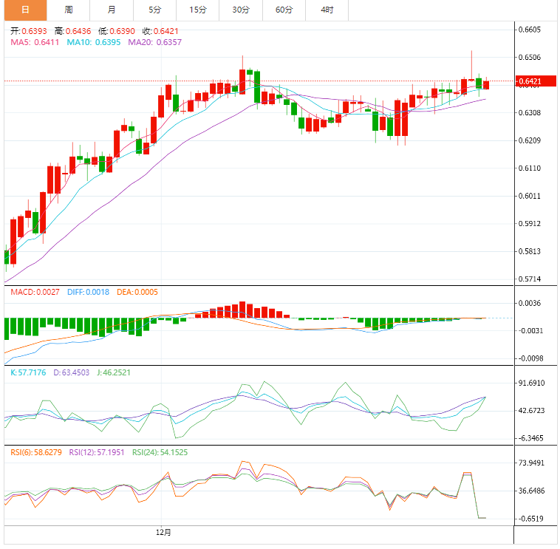Screen dimensions: 560x549
Task: Switch to the 4时 timeframe tab
Action: [327, 10]
